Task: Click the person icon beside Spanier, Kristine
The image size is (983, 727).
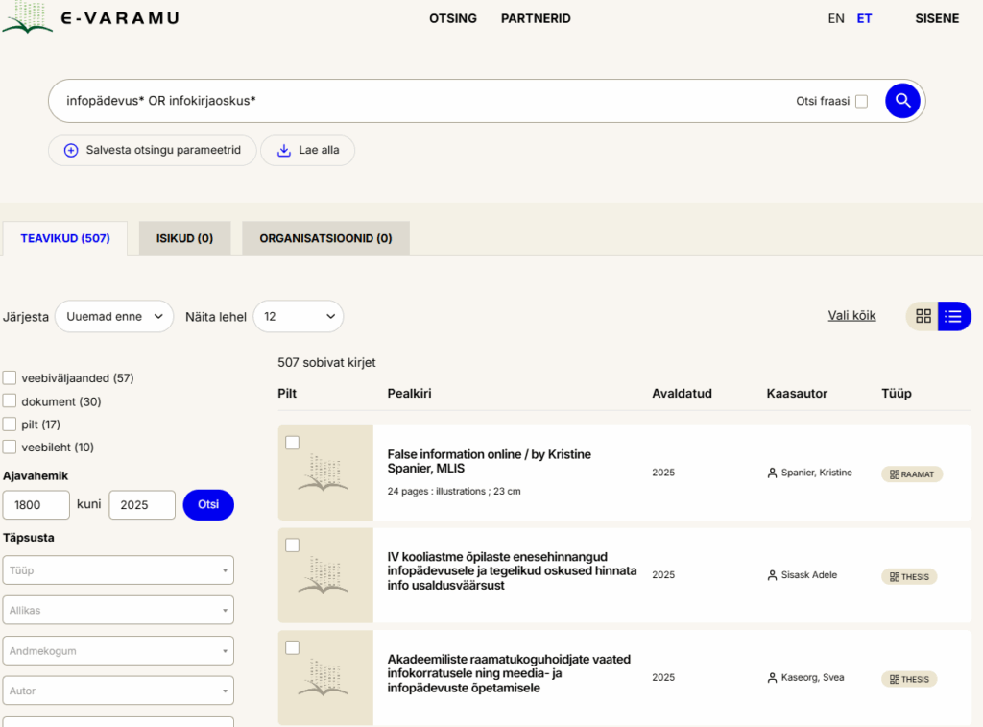Action: coord(772,473)
